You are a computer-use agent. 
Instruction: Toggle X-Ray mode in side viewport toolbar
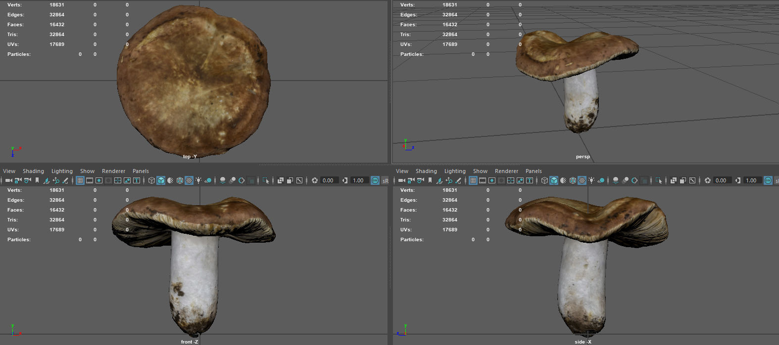(673, 180)
